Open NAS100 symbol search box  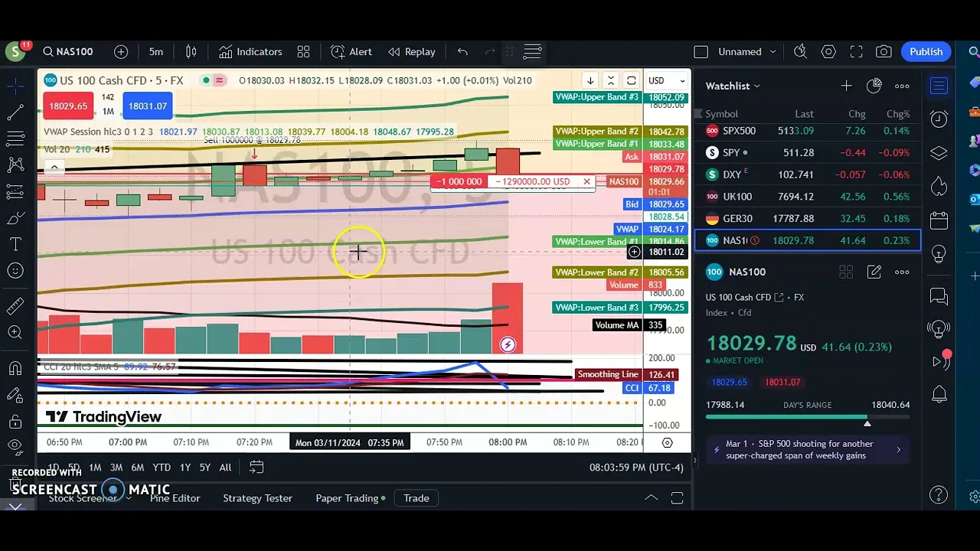tap(67, 51)
